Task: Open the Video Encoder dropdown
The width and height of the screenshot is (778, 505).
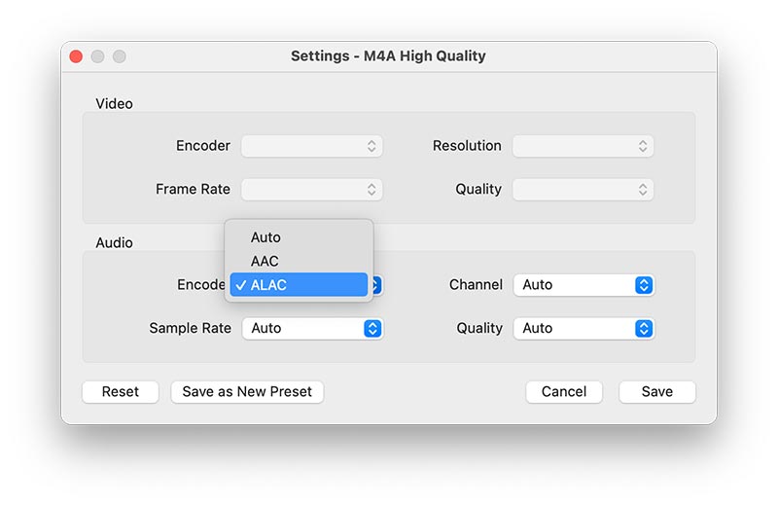Action: tap(312, 146)
